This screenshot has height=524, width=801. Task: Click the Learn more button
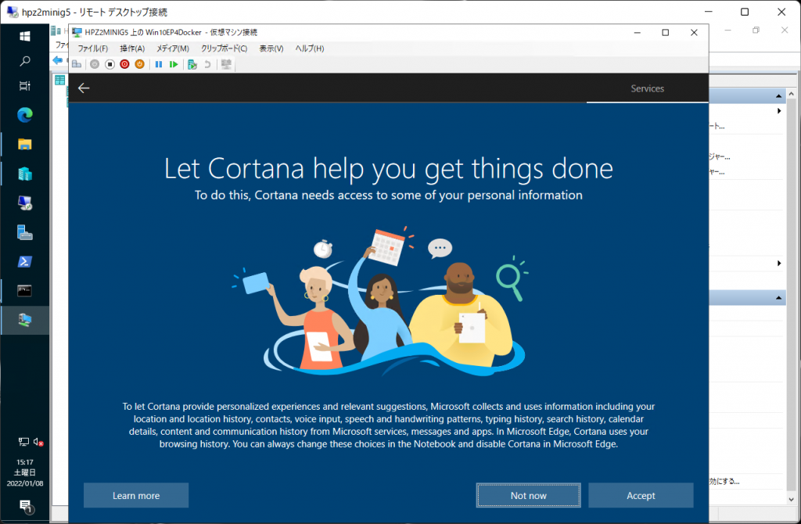(x=136, y=495)
